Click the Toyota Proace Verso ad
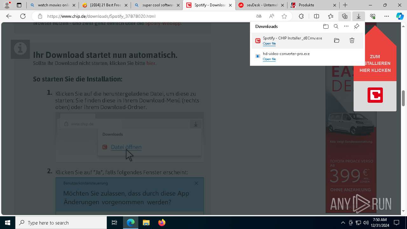Screen dimensions: 407x229 coord(351,139)
